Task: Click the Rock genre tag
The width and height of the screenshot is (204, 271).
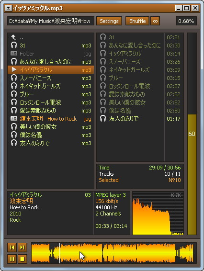Action: [15, 220]
